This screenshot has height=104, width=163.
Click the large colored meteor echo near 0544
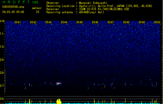(59, 83)
